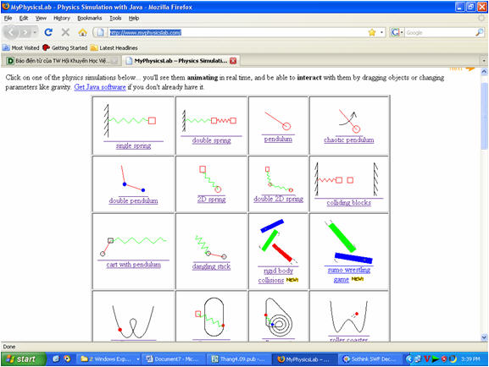489x367 pixels.
Task: Open the double 2D spring link
Action: [279, 199]
